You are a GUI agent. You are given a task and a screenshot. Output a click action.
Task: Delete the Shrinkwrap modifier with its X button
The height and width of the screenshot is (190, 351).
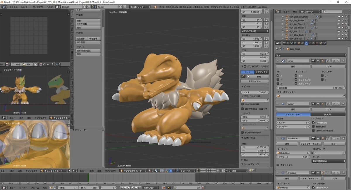[344, 138]
